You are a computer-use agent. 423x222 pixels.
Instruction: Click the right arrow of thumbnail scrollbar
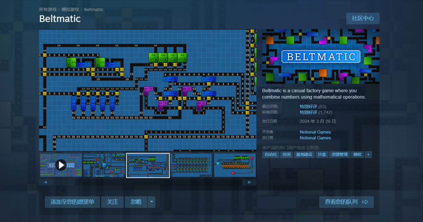(x=249, y=182)
